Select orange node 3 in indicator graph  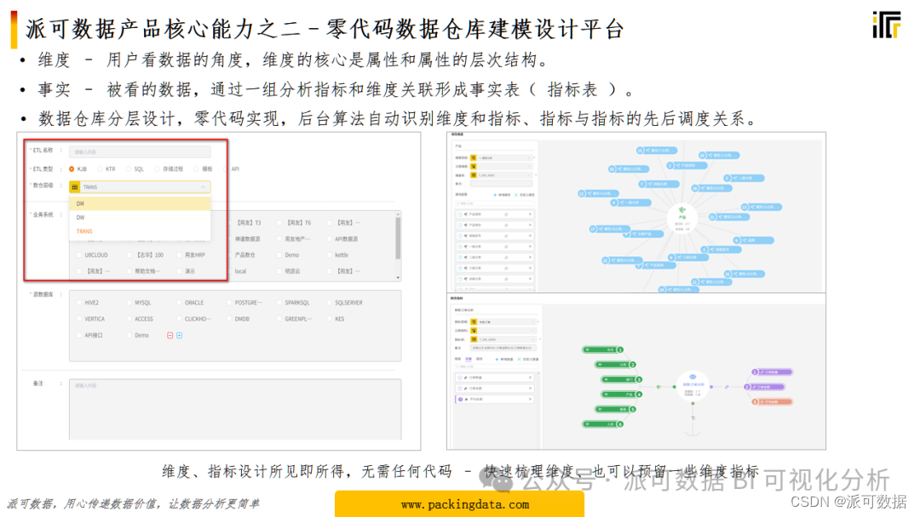(x=772, y=401)
